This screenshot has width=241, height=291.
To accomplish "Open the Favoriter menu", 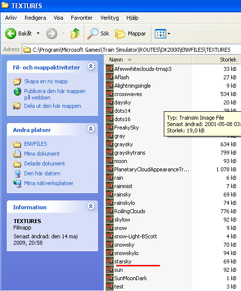I will pos(82,18).
